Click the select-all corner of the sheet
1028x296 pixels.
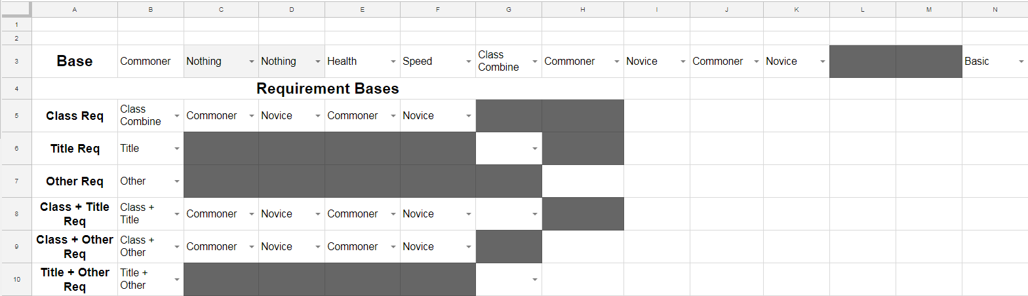click(x=16, y=9)
